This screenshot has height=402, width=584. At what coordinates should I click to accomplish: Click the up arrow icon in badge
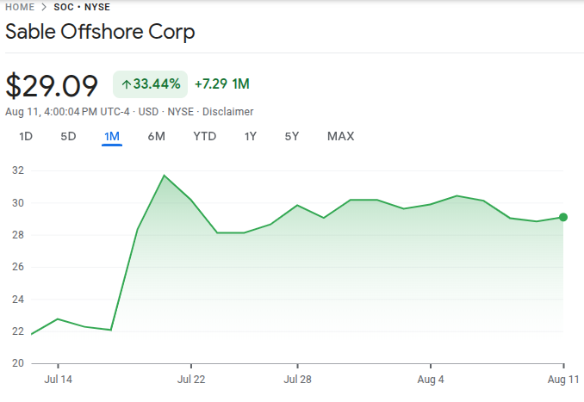coord(126,84)
